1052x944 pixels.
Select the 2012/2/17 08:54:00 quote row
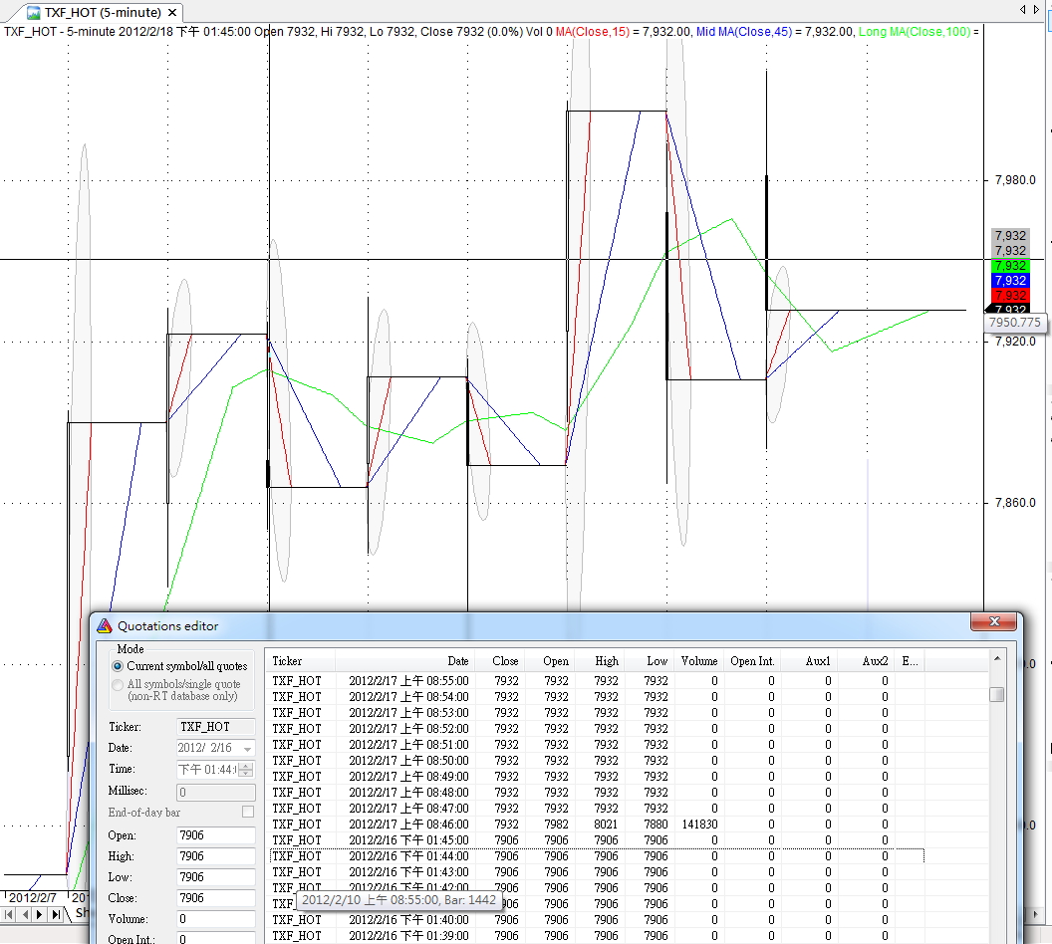pyautogui.click(x=597, y=697)
